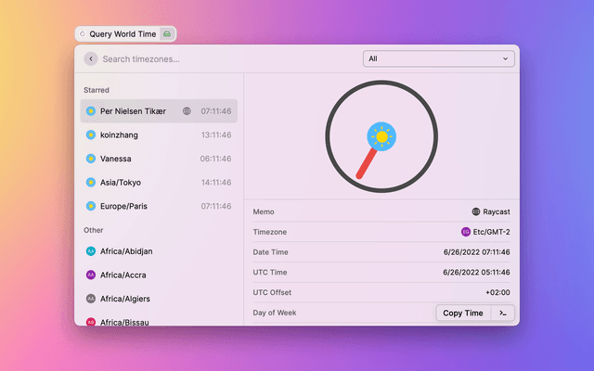Open the All filter dropdown

coord(438,58)
